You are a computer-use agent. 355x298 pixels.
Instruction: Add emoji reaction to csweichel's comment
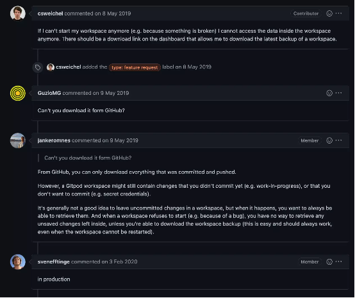329,13
